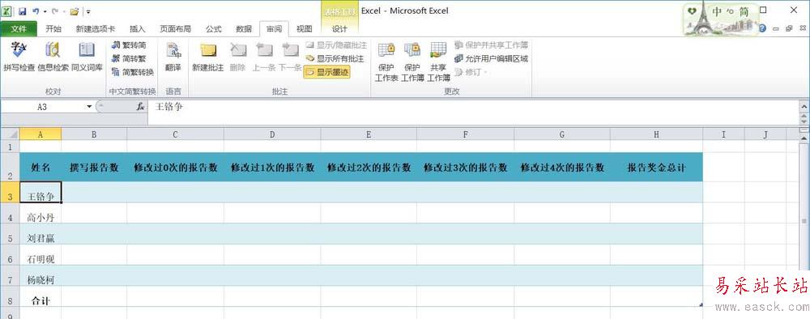This screenshot has height=319, width=810.
Task: Click the Select All corner button
Action: [10, 134]
